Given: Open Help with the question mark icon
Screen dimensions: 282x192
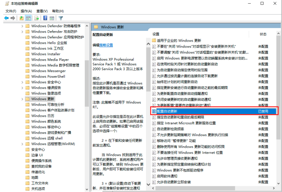Looking at the screenshot, I should 45,18.
